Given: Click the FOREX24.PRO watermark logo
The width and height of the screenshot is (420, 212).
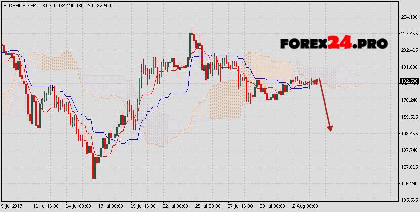Looking at the screenshot, I should pos(334,44).
